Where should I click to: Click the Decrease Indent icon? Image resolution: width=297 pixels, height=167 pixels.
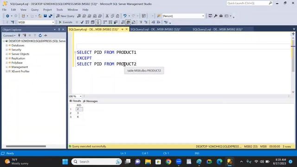[153, 22]
